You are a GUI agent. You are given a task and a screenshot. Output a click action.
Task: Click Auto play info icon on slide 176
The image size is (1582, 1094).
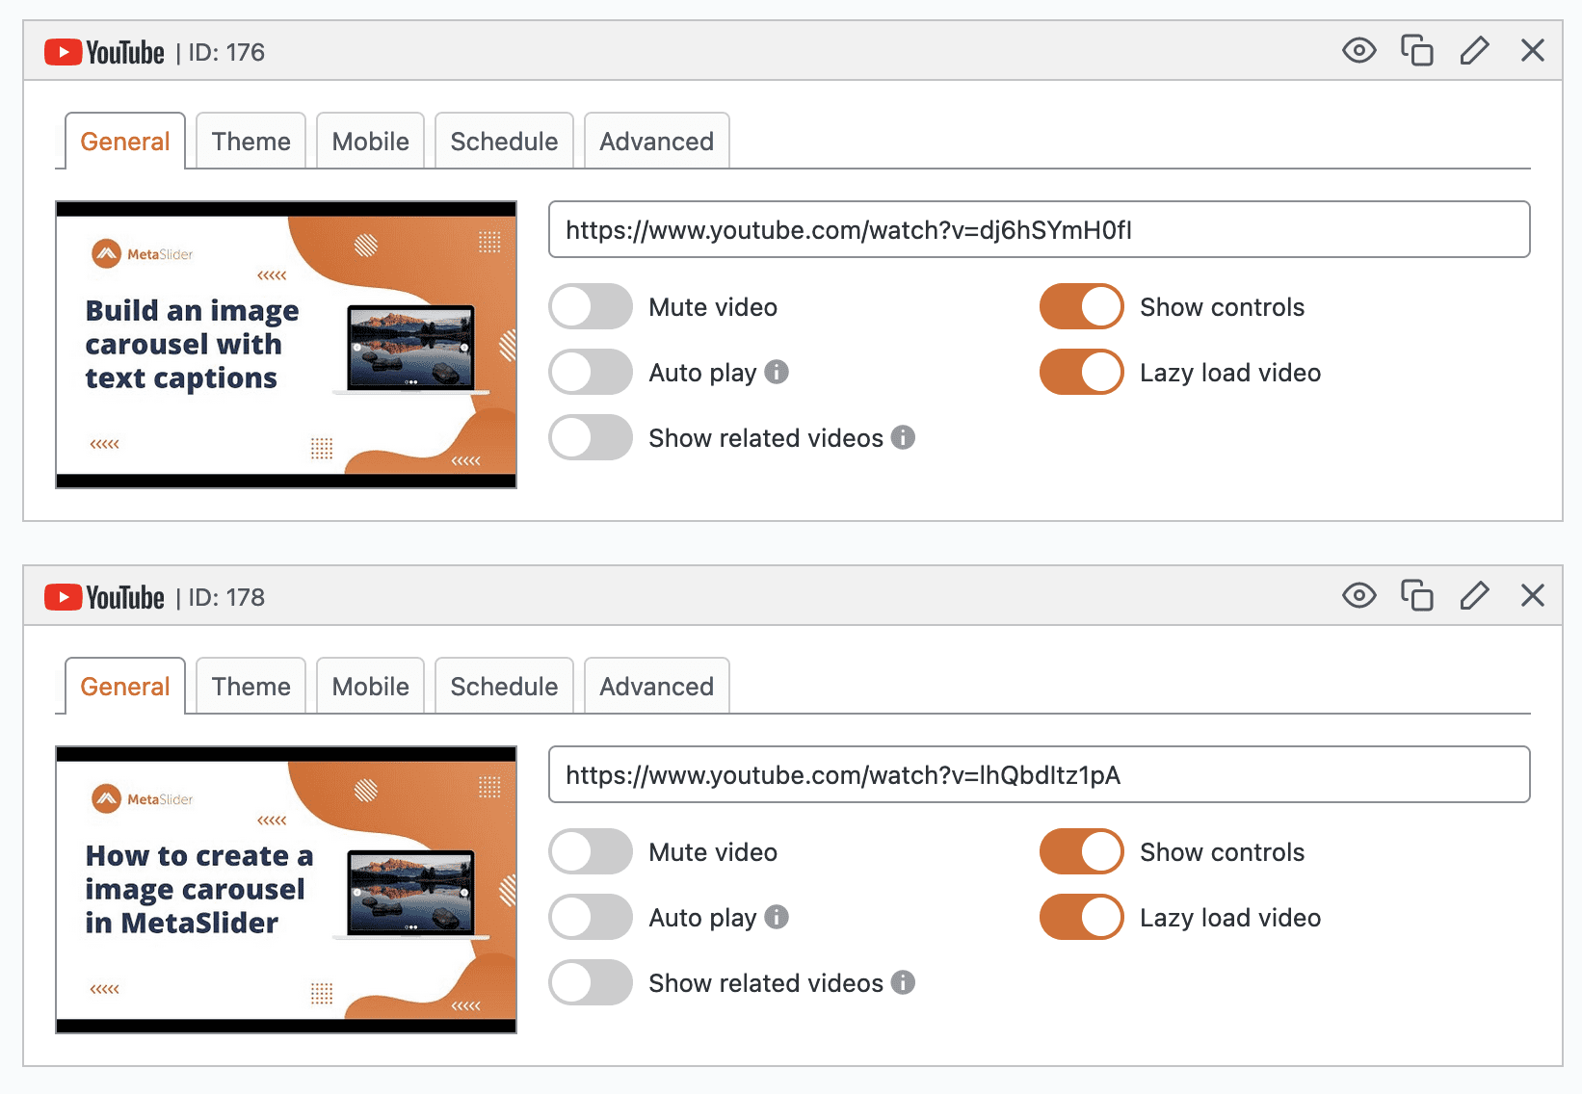[777, 372]
